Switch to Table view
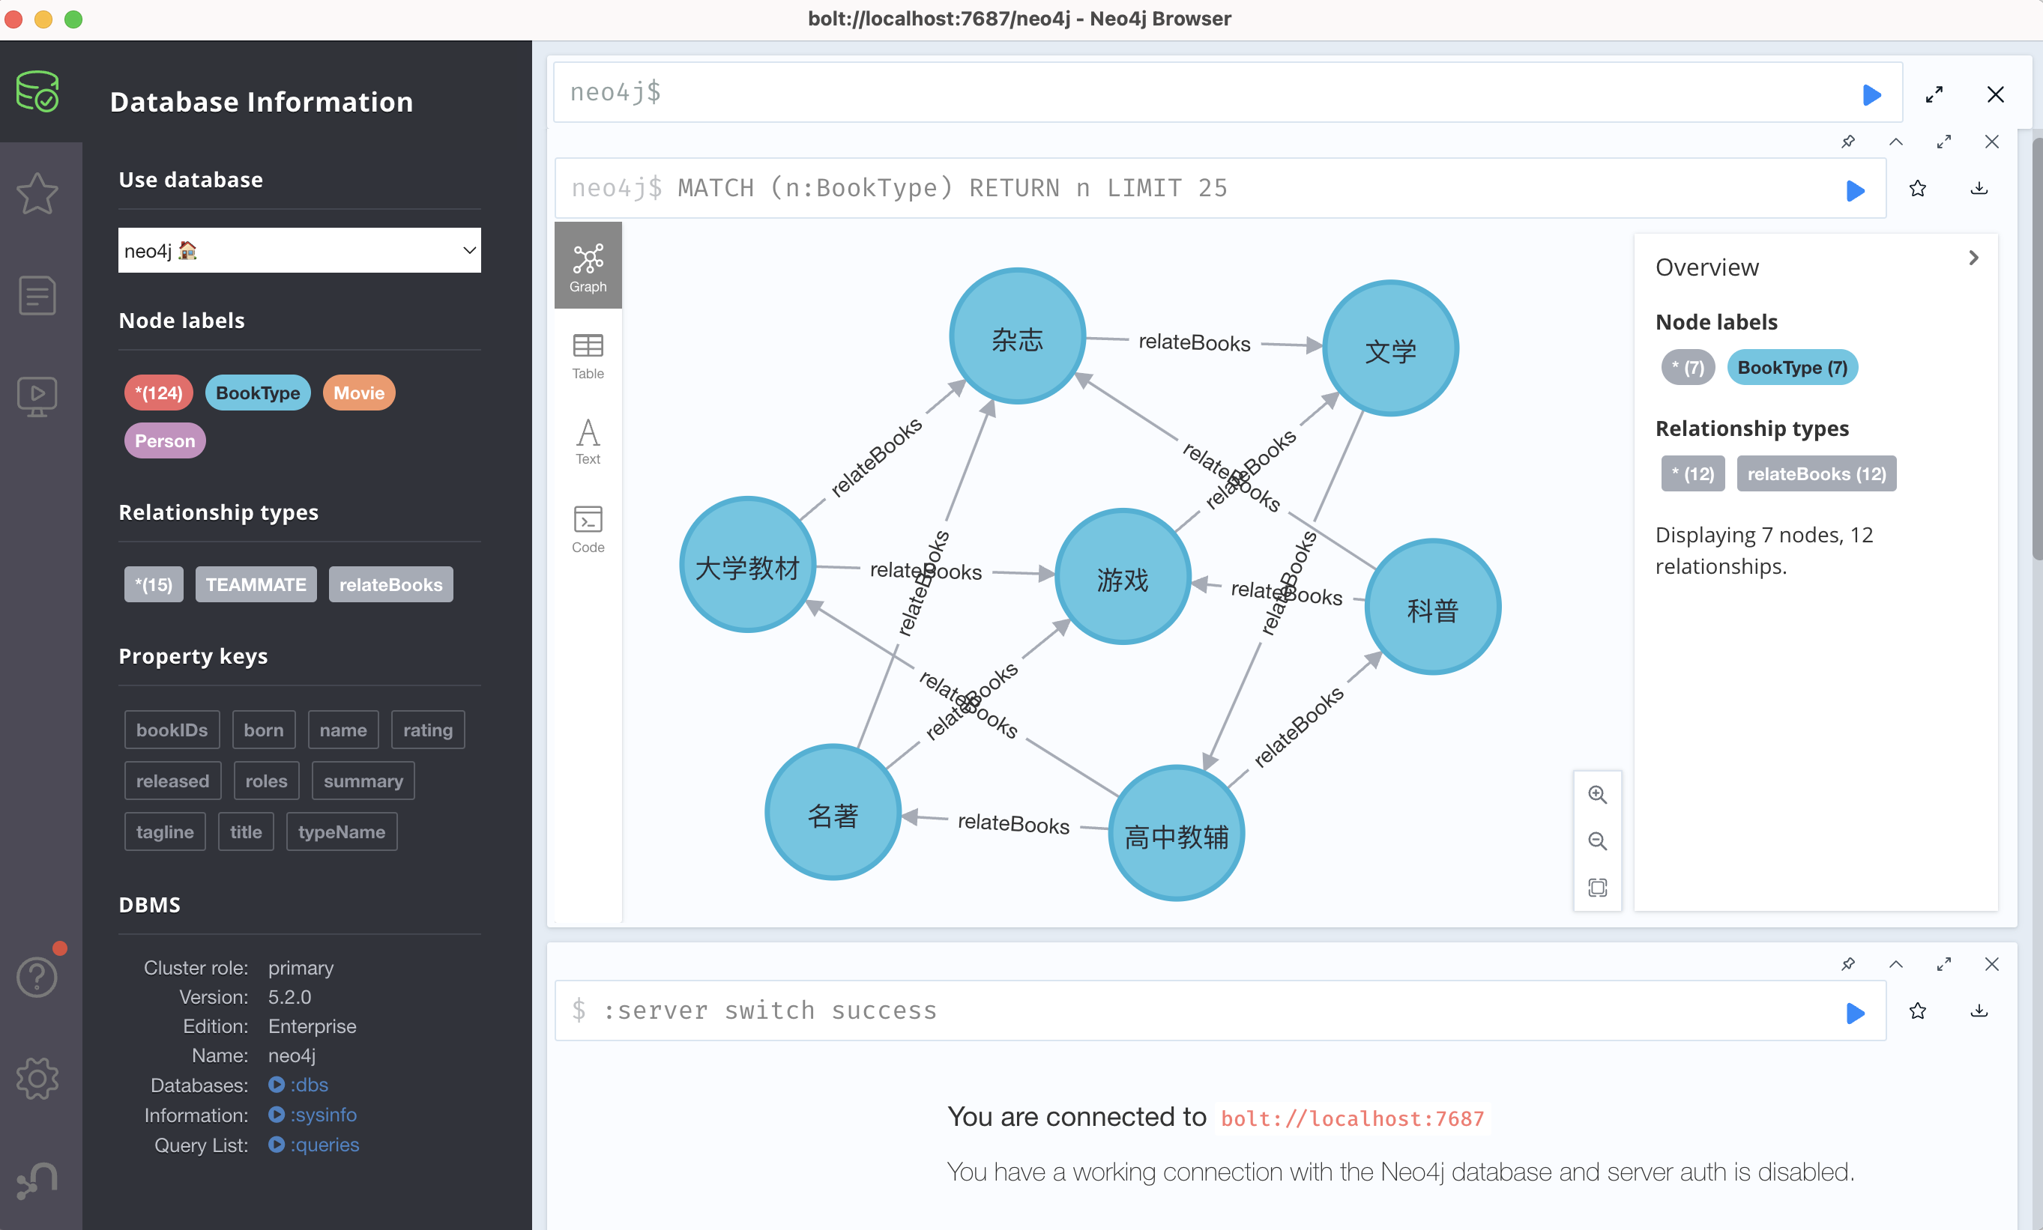Image resolution: width=2043 pixels, height=1230 pixels. pos(588,356)
